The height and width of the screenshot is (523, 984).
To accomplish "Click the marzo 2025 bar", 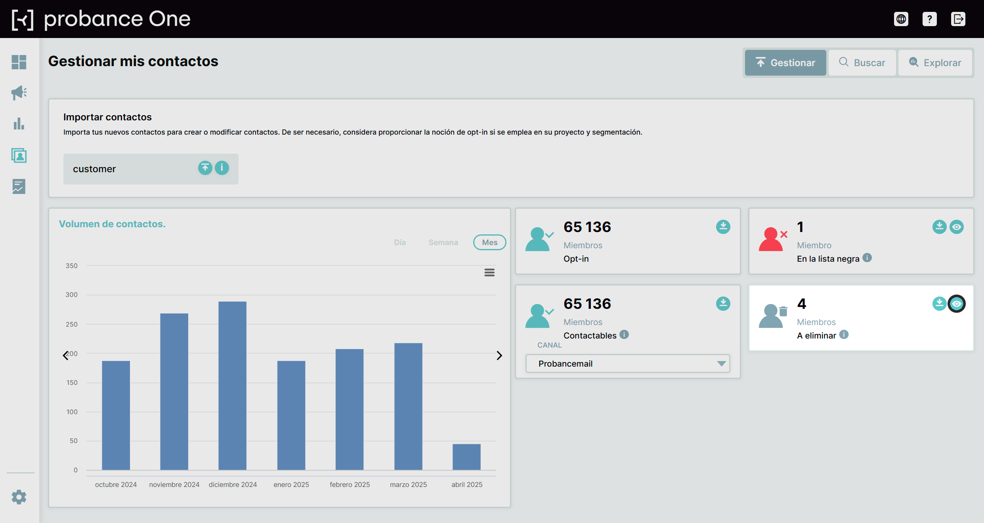I will coord(408,406).
